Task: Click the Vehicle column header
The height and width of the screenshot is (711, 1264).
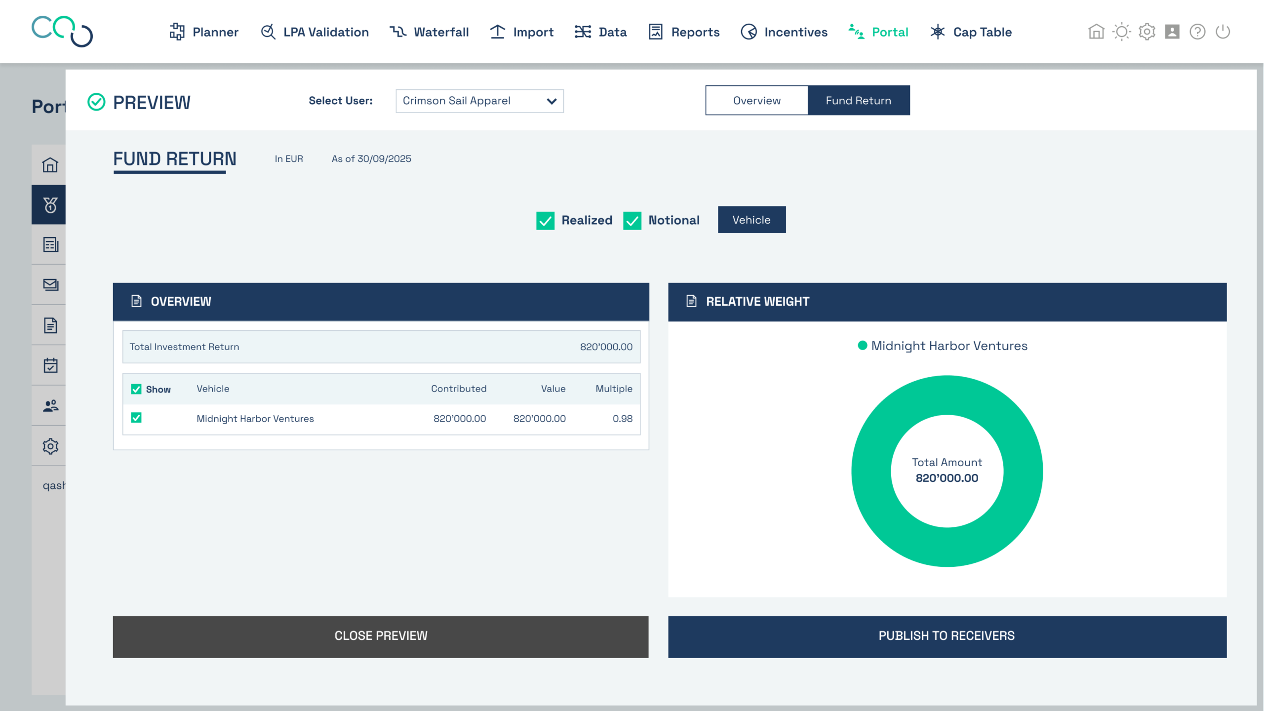Action: pos(213,389)
